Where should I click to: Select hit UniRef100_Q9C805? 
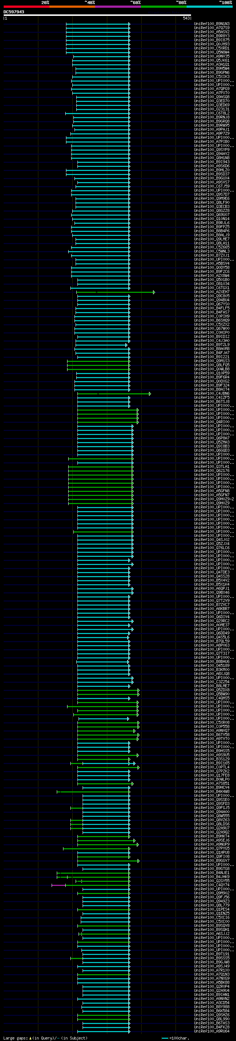click(212, 296)
